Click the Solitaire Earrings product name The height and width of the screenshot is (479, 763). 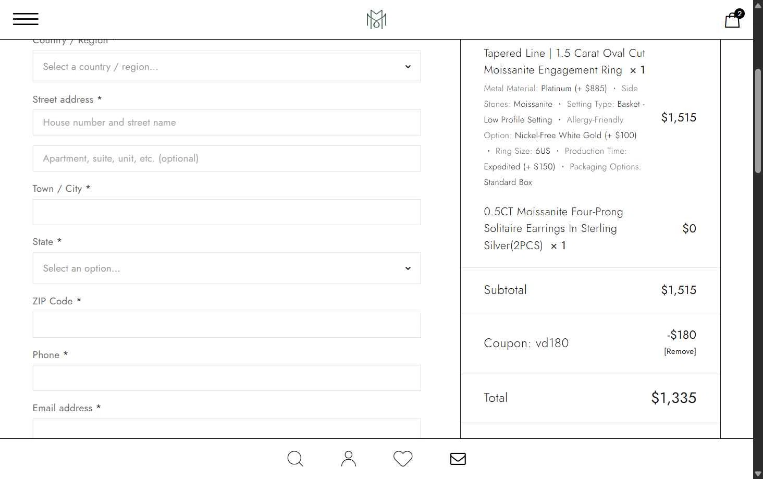click(553, 228)
